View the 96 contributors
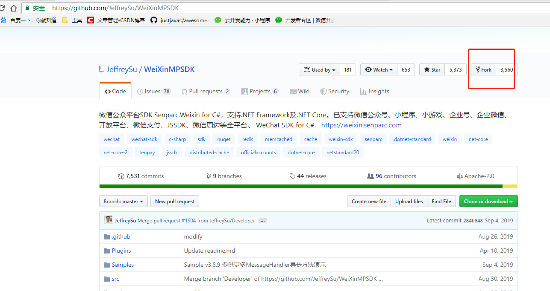 391,176
